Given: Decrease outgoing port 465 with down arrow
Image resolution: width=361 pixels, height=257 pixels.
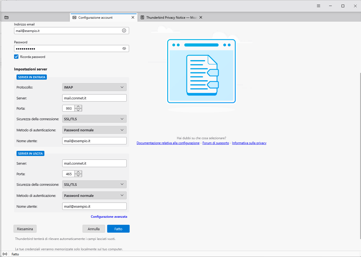Looking at the screenshot, I should pos(78,175).
